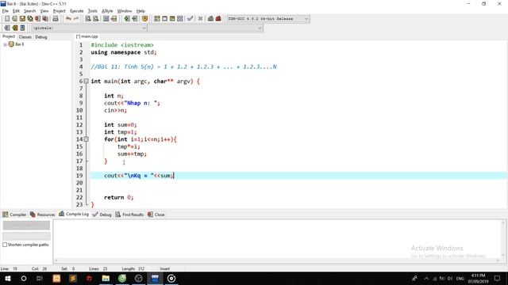Open the Search menu
Image resolution: width=508 pixels, height=285 pixels.
point(30,11)
